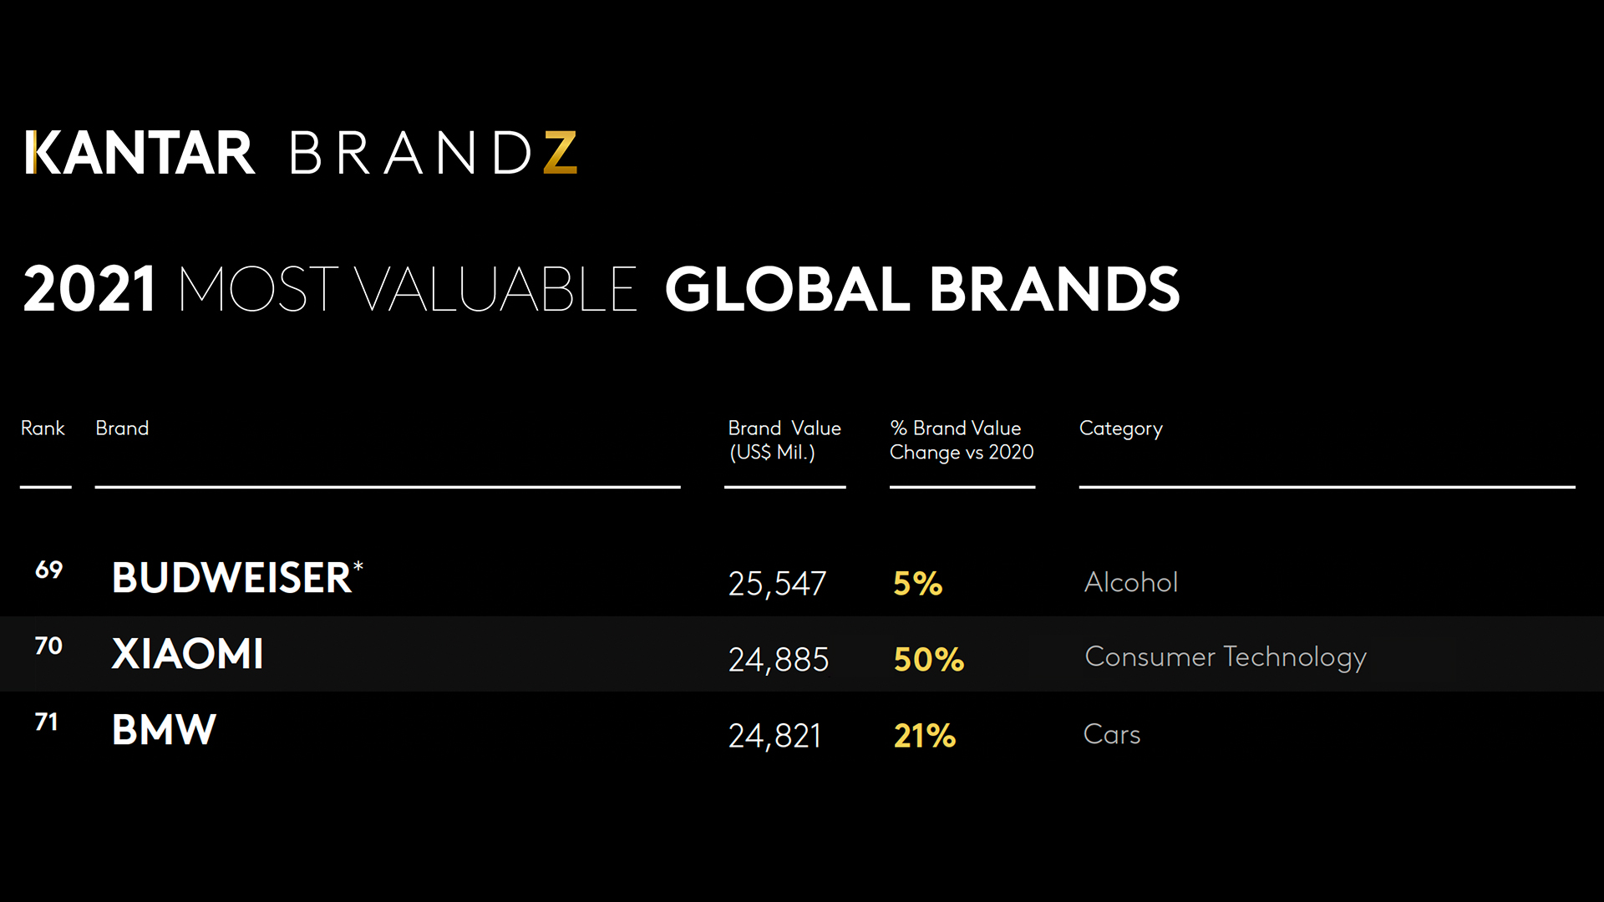Click rank number 69

point(49,570)
